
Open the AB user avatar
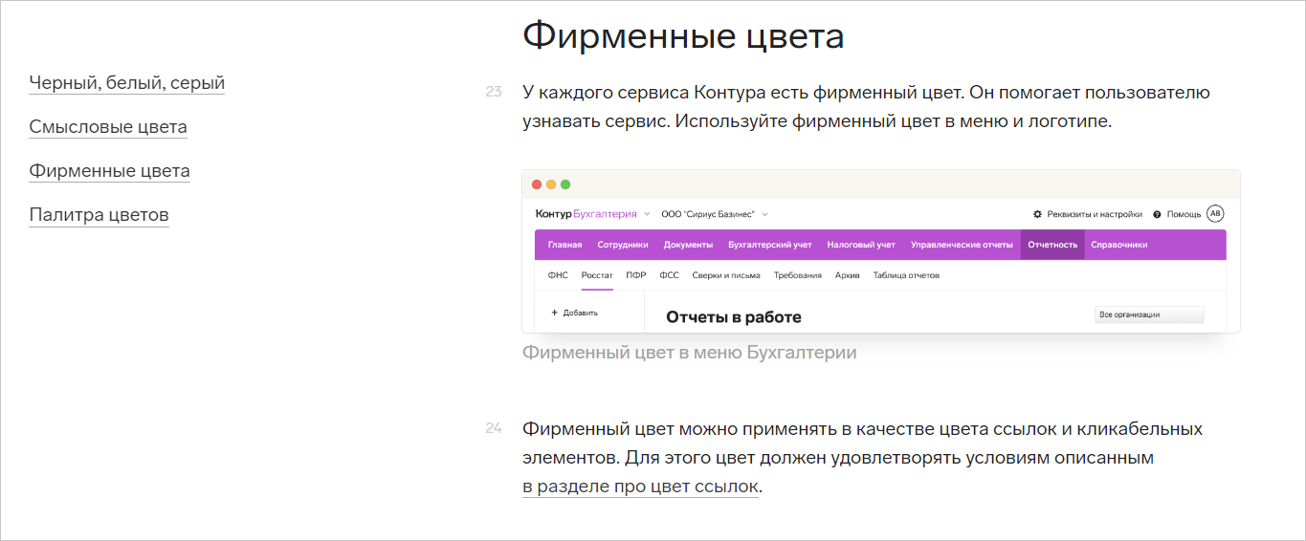[x=1215, y=214]
